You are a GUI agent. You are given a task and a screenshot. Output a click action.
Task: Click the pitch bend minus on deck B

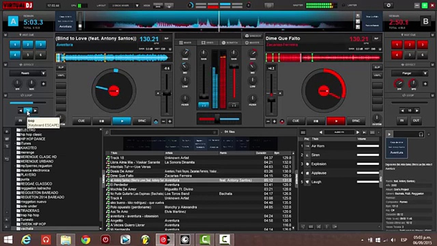268,121
